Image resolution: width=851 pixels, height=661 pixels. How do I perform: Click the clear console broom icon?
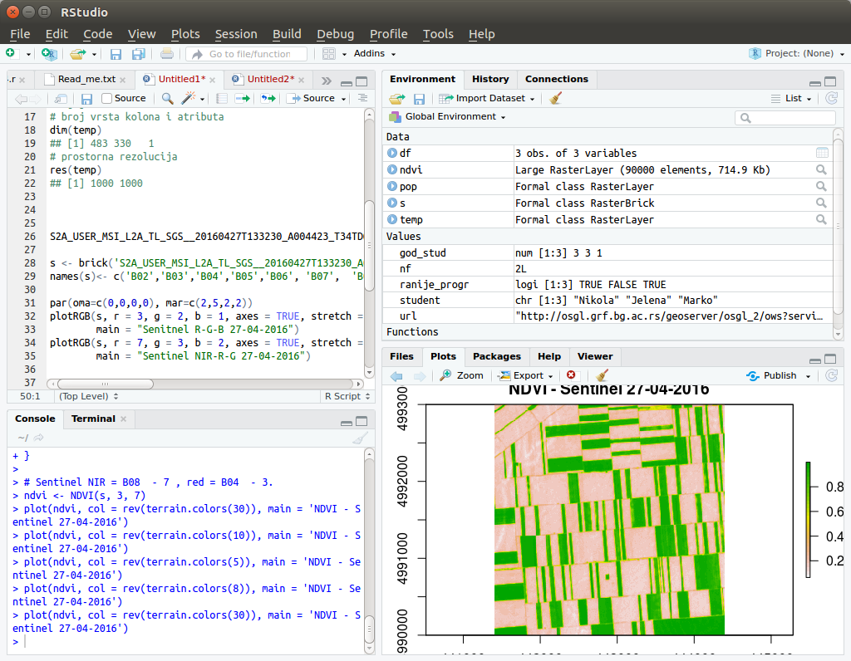(359, 438)
